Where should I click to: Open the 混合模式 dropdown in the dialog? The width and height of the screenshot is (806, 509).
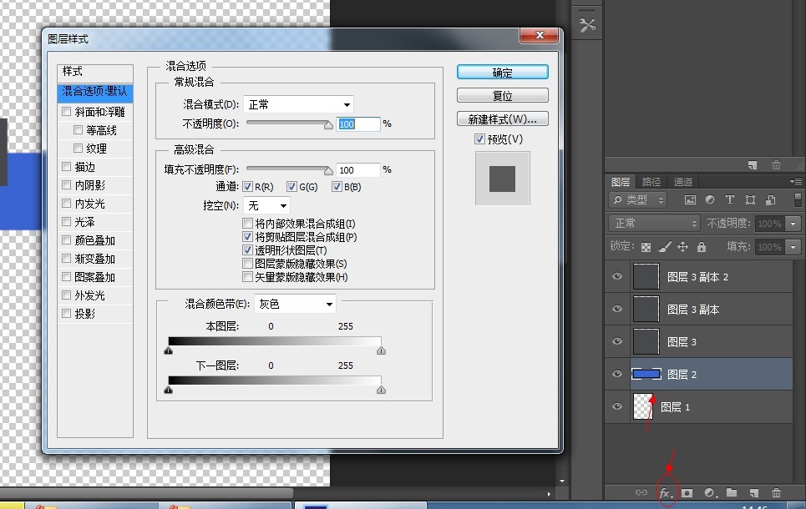click(x=299, y=105)
